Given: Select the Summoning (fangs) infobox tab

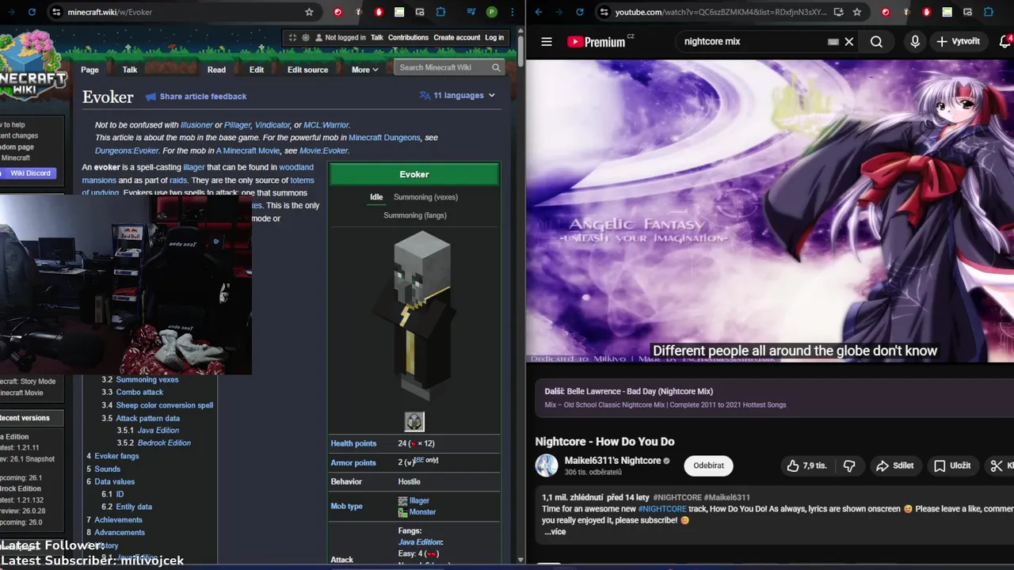Looking at the screenshot, I should 415,215.
